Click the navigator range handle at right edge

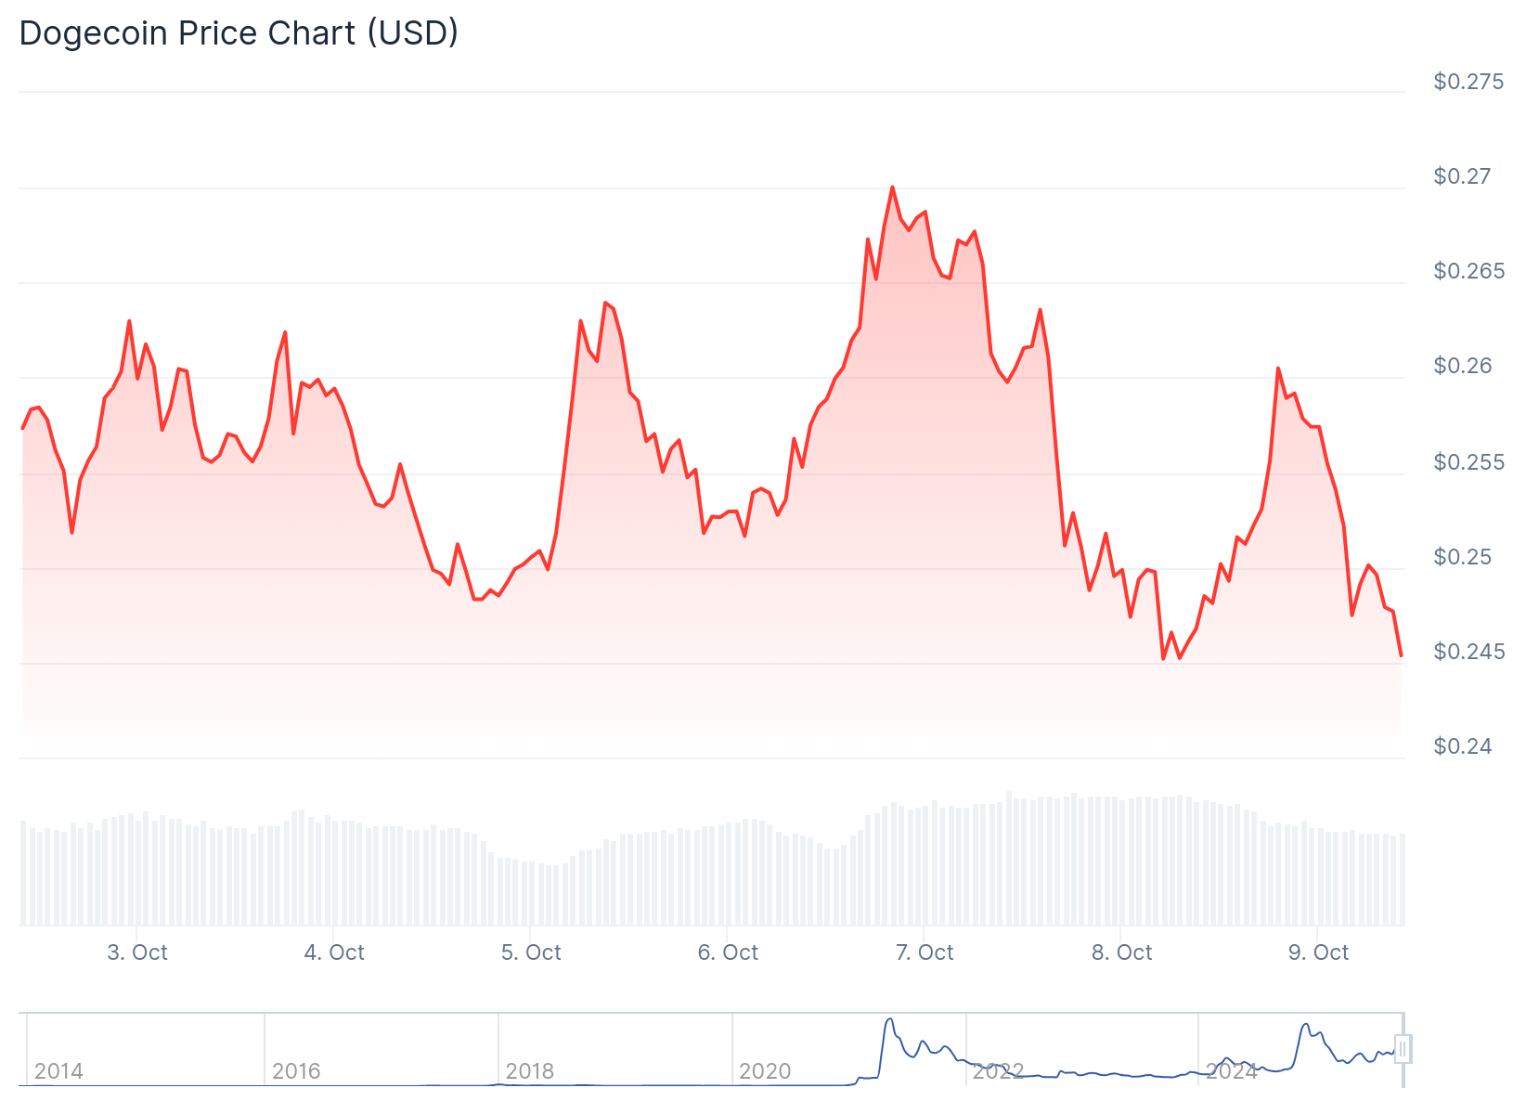pos(1403,1049)
